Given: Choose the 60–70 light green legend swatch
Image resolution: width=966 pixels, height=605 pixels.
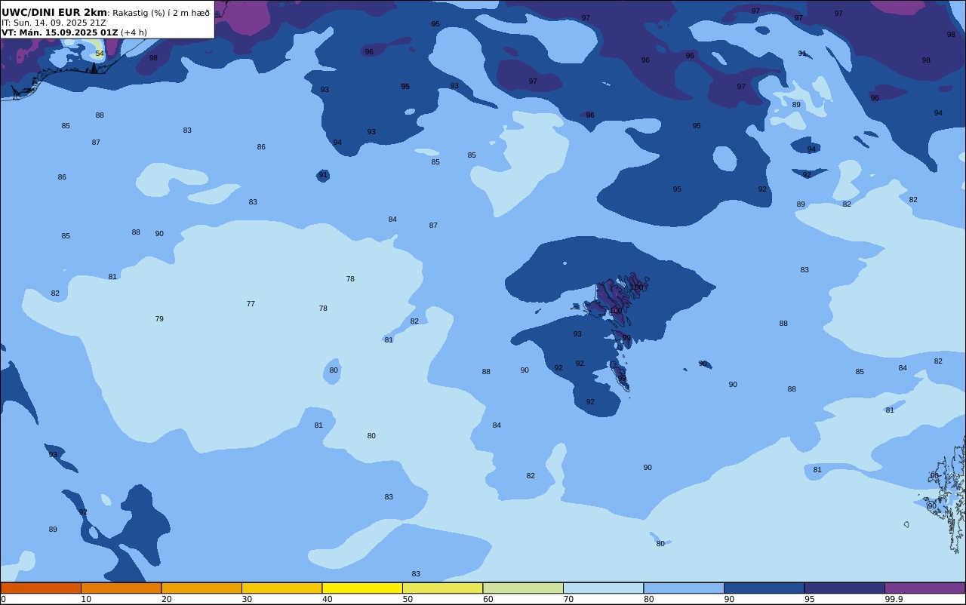Looking at the screenshot, I should pos(523,588).
